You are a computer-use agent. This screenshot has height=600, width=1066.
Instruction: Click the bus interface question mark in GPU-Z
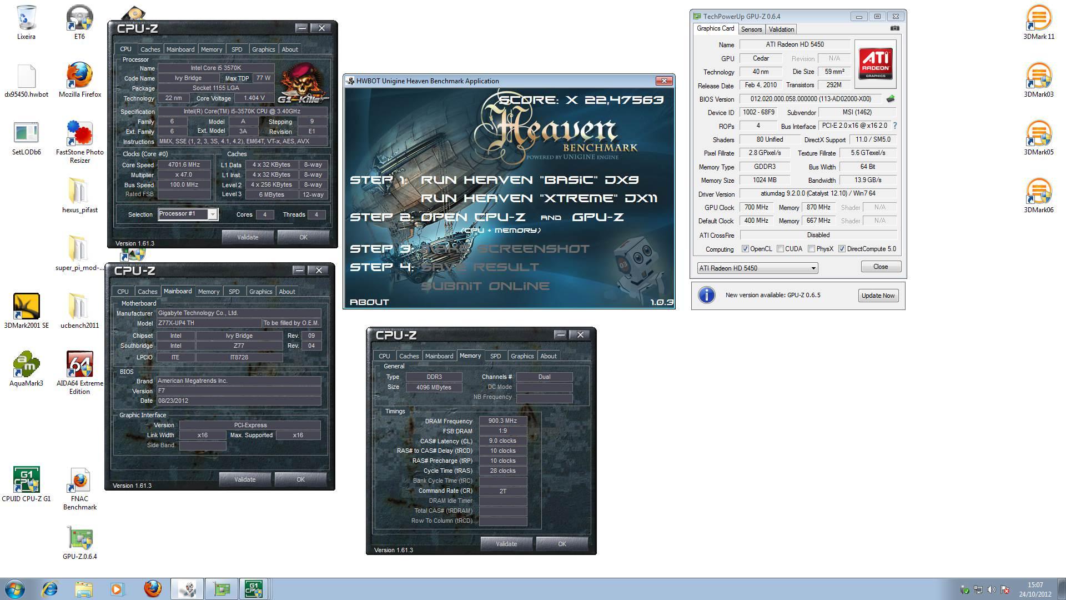pyautogui.click(x=895, y=126)
